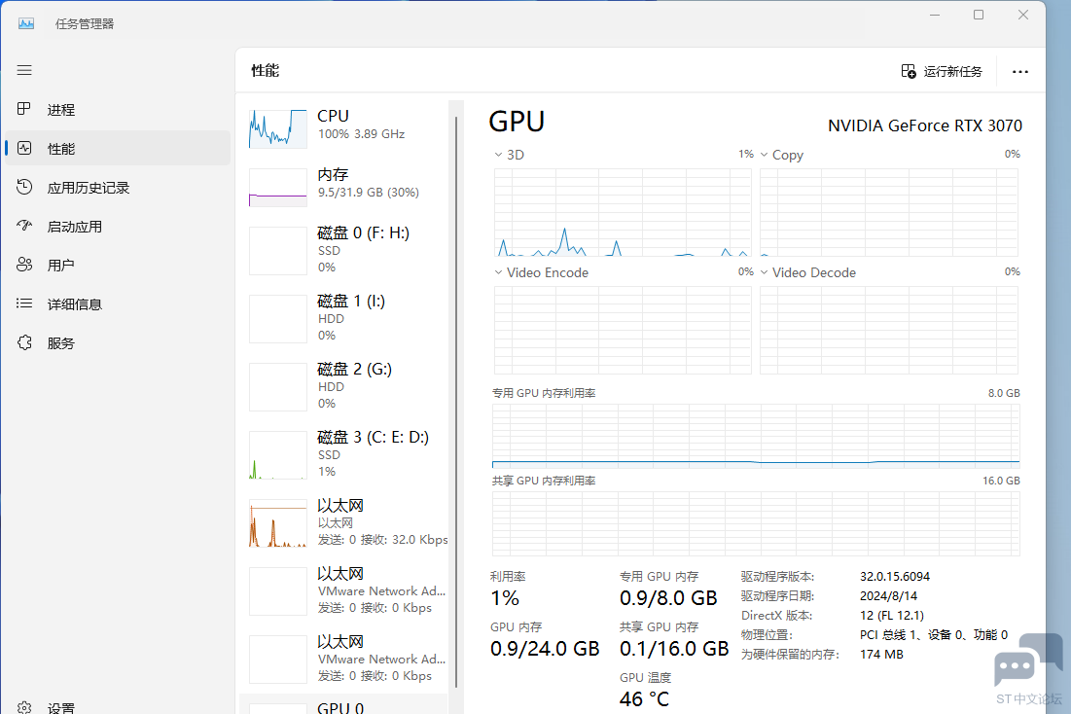Click the 3D engine usage graph
The height and width of the screenshot is (714, 1071).
tap(623, 212)
